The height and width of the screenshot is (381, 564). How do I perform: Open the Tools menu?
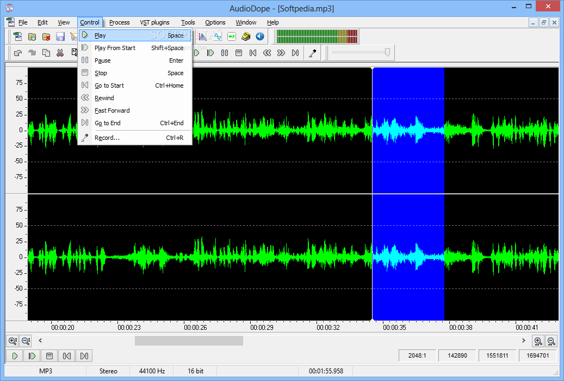pos(188,22)
